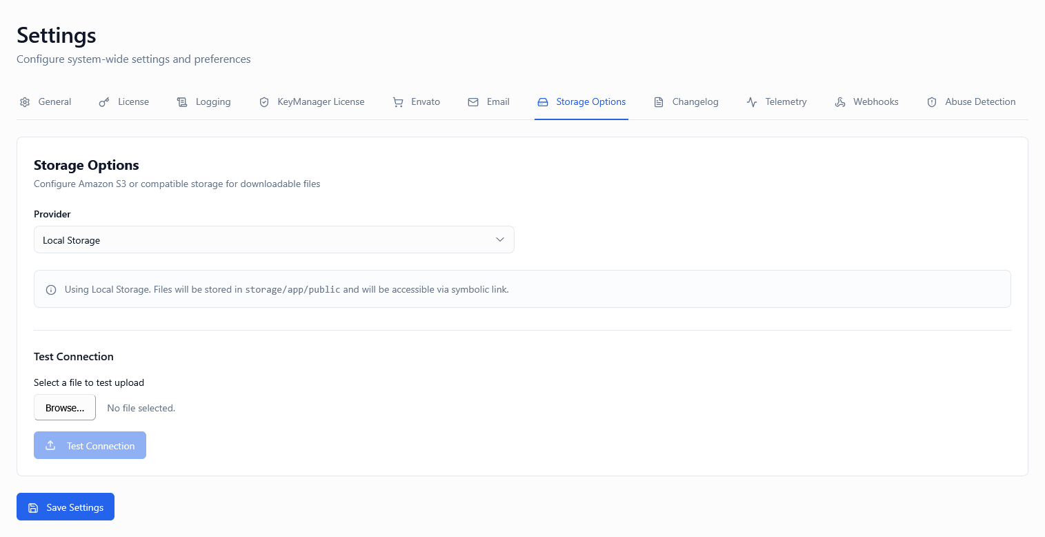Click the Save Settings button

[x=66, y=507]
